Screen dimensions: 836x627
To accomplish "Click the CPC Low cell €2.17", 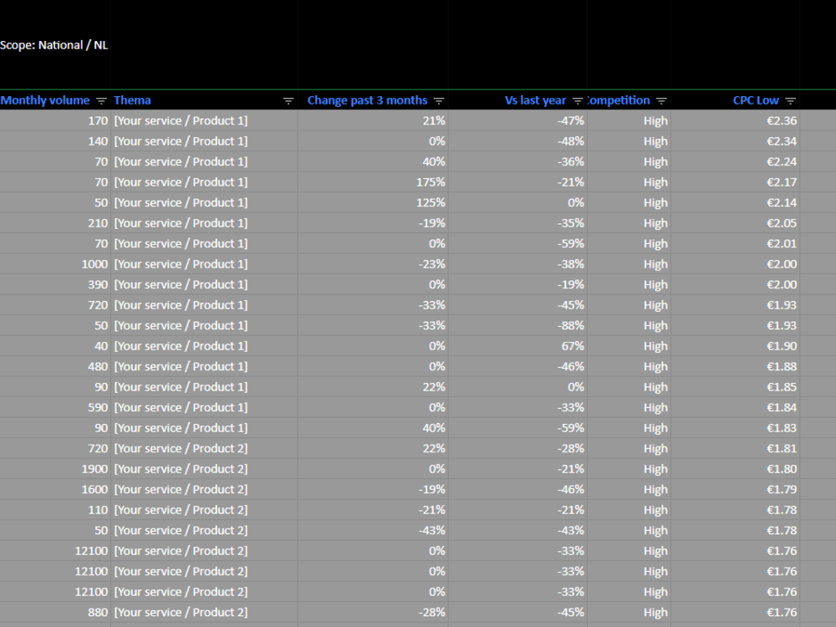I will pos(735,182).
